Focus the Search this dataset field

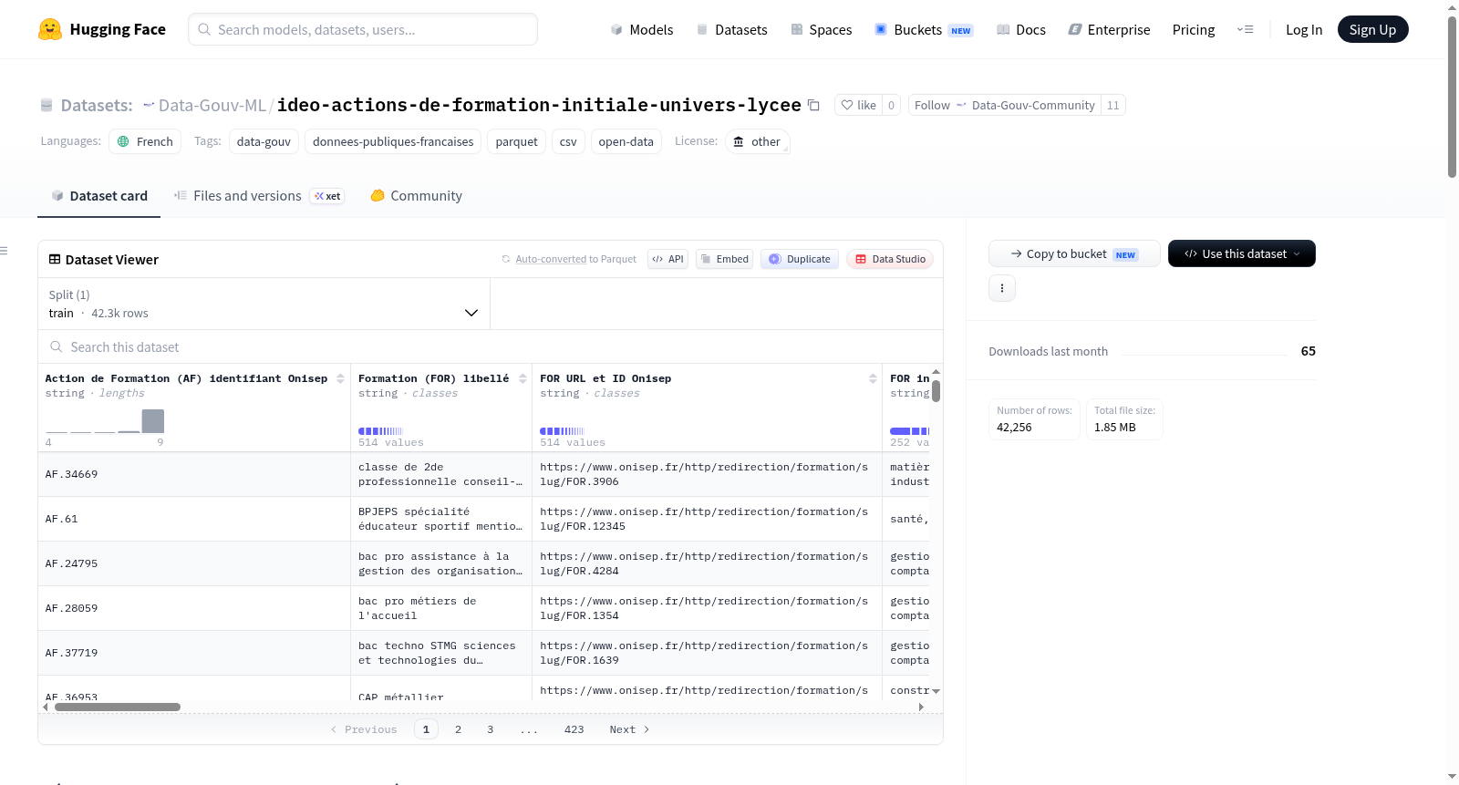[491, 346]
